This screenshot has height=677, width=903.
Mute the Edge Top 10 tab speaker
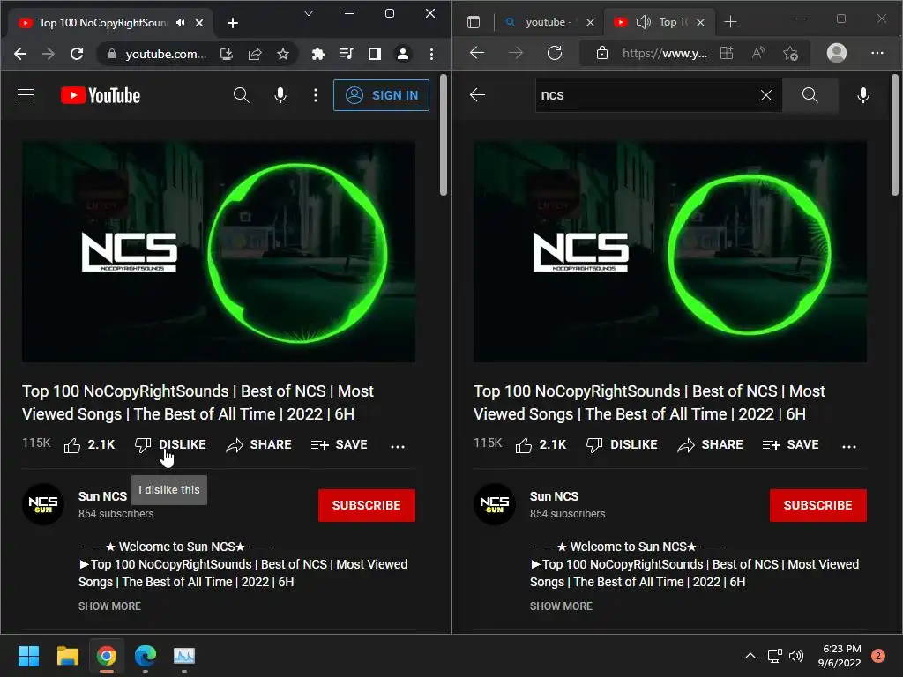coord(643,22)
